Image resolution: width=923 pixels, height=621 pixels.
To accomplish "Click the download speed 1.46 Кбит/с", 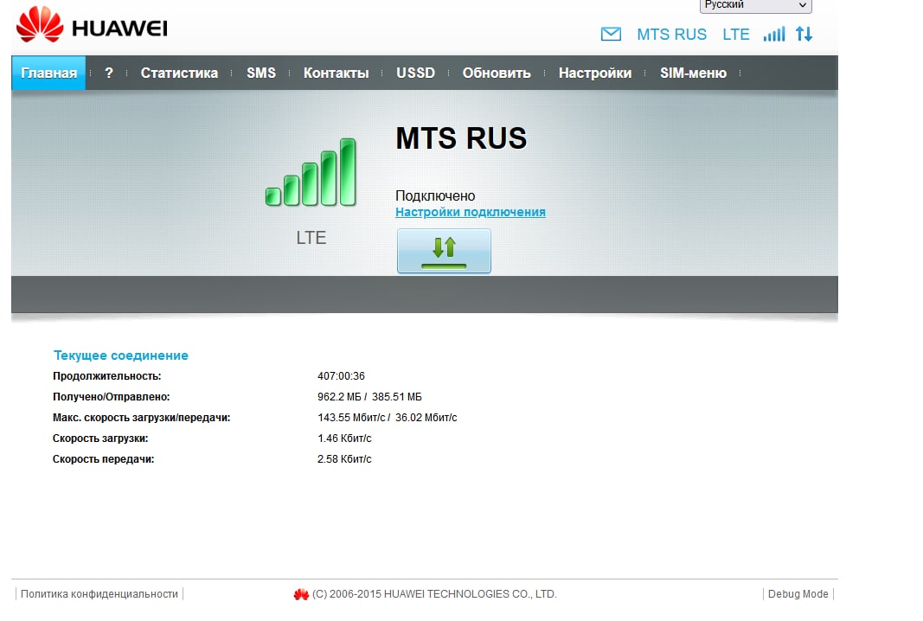I will pyautogui.click(x=344, y=438).
